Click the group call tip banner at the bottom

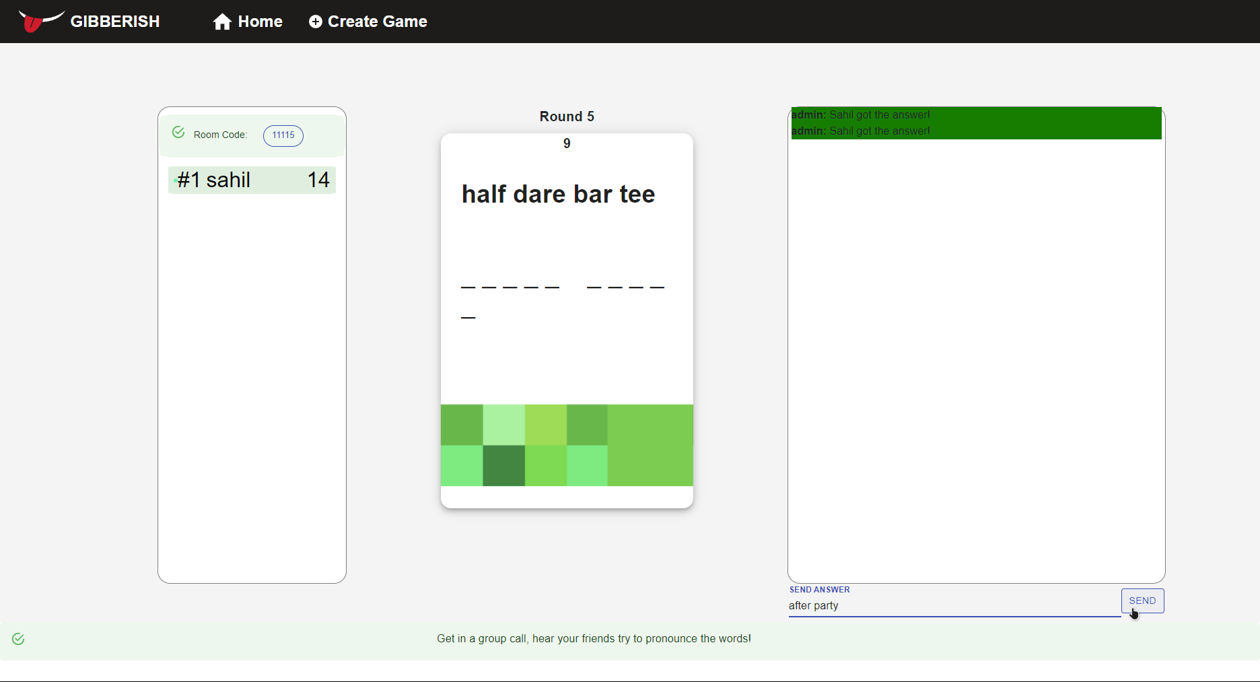tap(594, 638)
